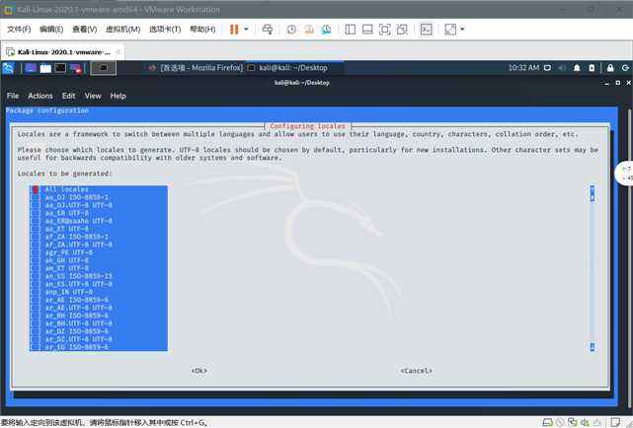
Task: Click the send Ctrl+Alt+Del icon in VMware toolbar
Action: [268, 29]
